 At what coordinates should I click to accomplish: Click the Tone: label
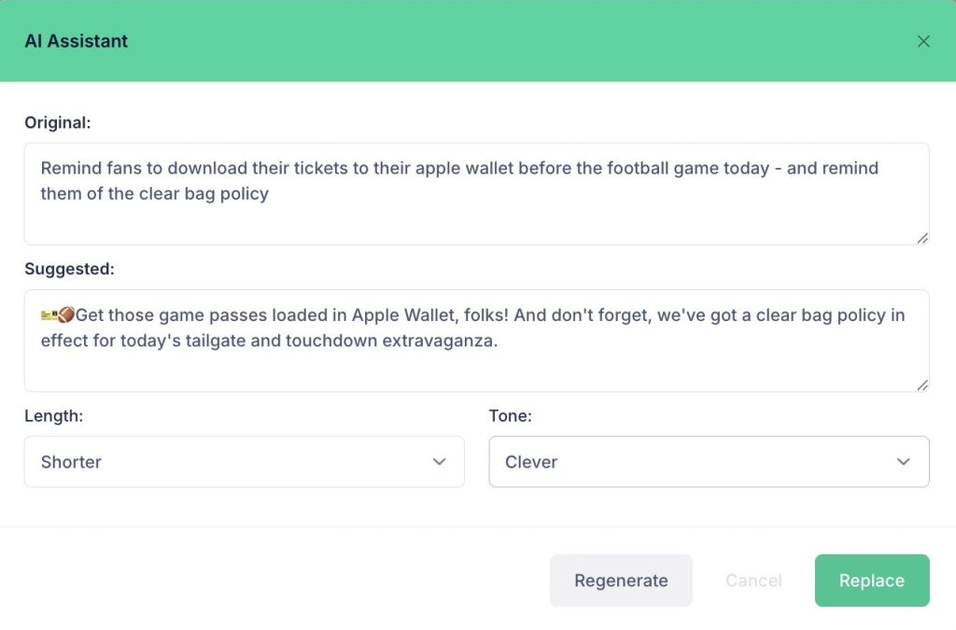(x=510, y=416)
